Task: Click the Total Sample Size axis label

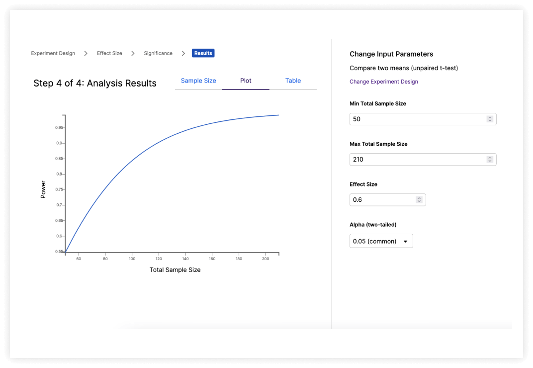Action: point(175,270)
